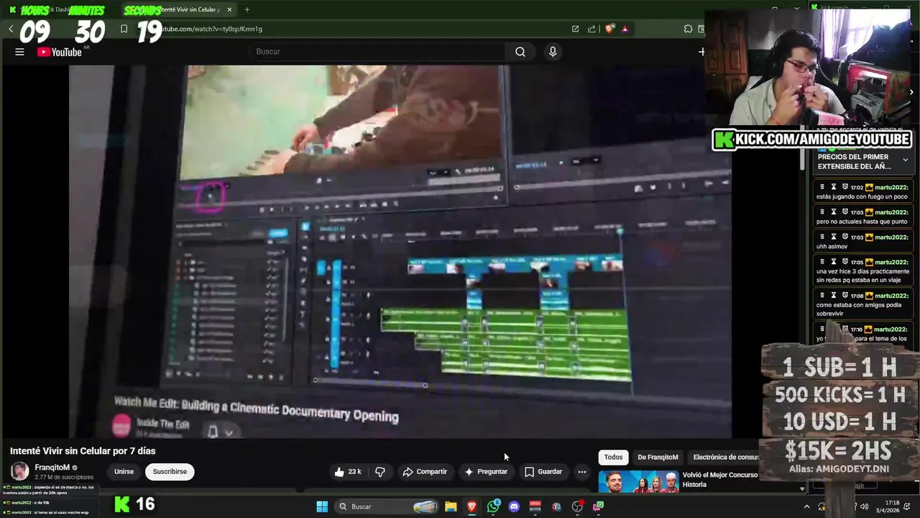Viewport: 920px width, 518px height.
Task: Open Volvió el Mejor Concurso video thumbnail
Action: (638, 482)
